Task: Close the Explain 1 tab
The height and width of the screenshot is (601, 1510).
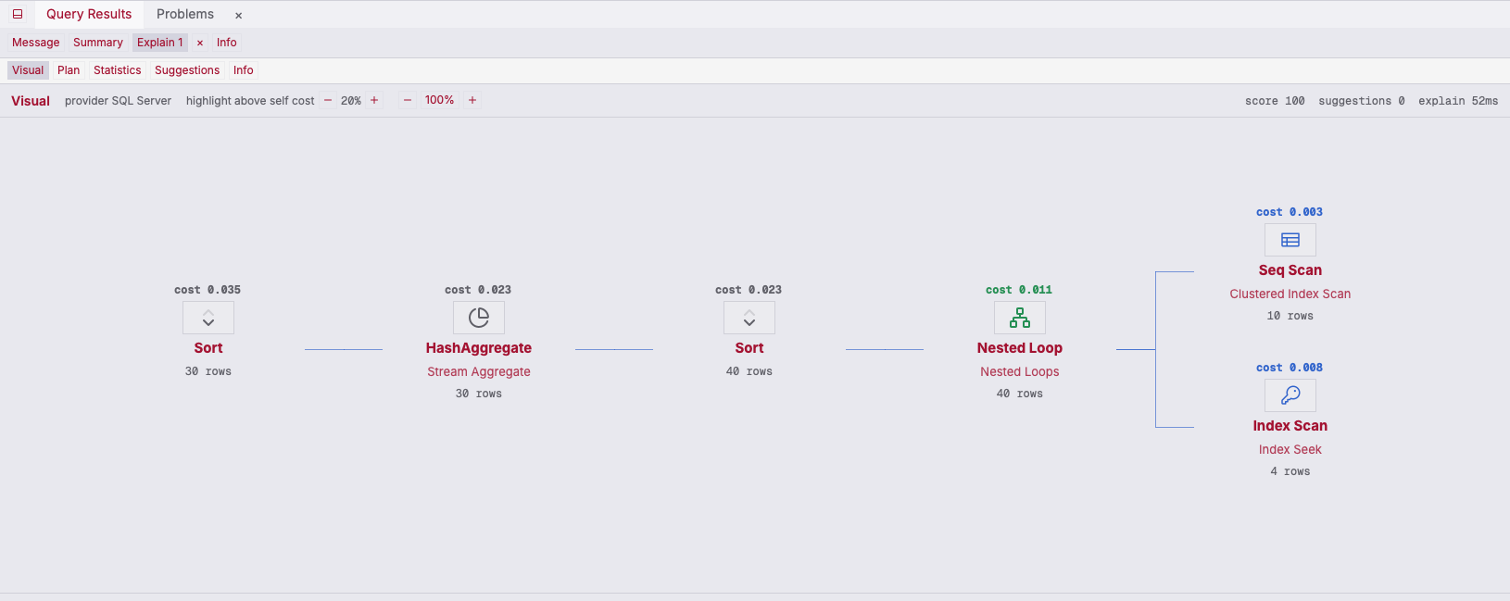Action: (x=200, y=43)
